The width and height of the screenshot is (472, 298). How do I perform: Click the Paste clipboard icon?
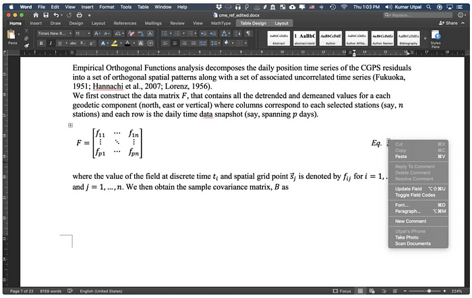click(11, 34)
